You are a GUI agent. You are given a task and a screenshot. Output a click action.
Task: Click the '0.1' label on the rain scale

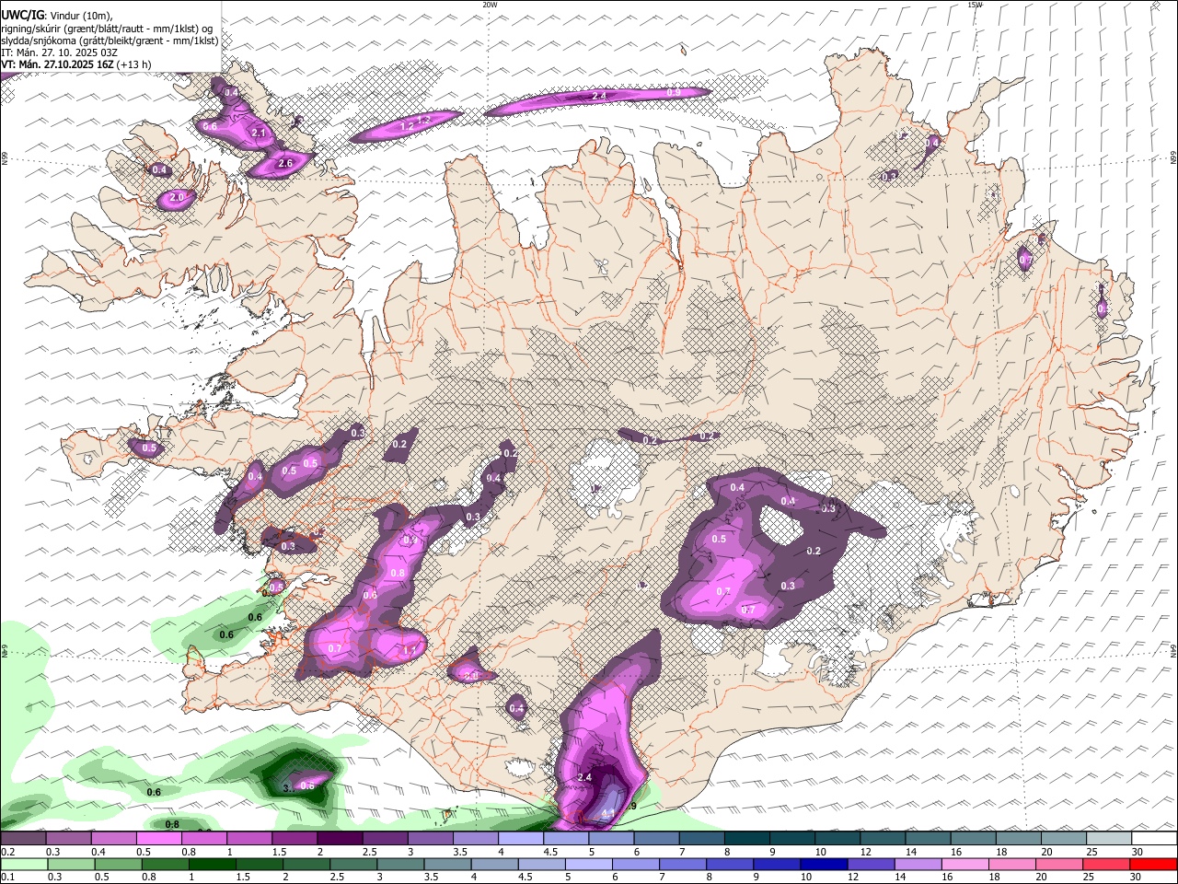click(7, 878)
